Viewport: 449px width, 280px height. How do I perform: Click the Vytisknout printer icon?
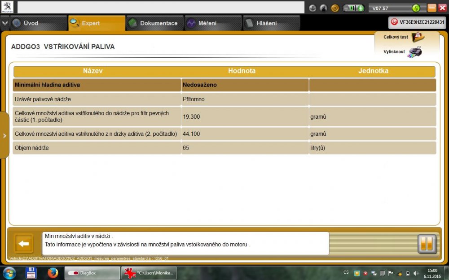point(415,52)
